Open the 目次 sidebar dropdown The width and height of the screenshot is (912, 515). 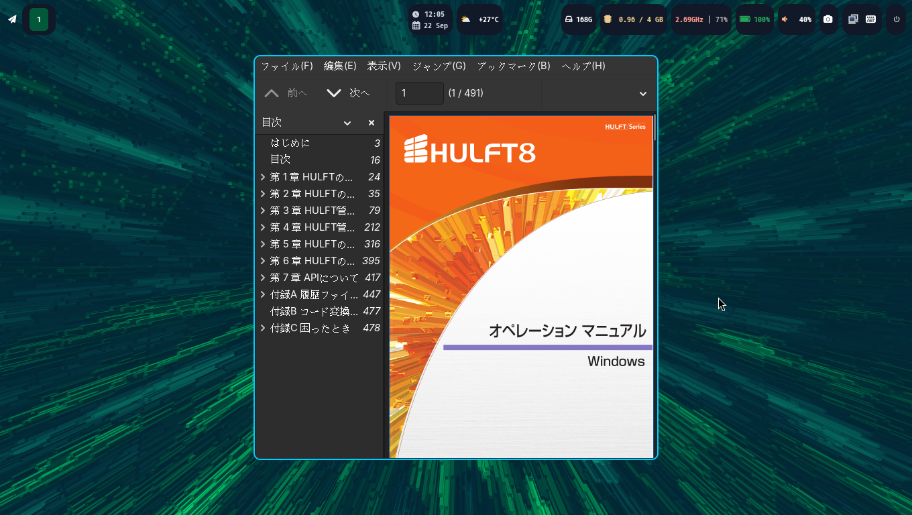pyautogui.click(x=347, y=123)
